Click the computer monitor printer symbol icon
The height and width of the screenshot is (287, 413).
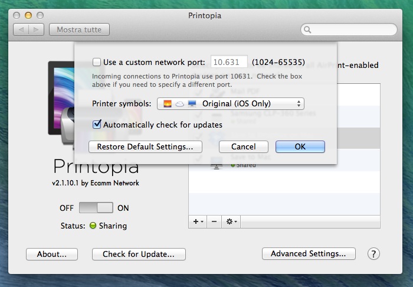pyautogui.click(x=192, y=103)
